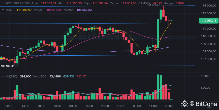Click the Bajo value 111 387,84
The height and width of the screenshot is (110, 219).
[100, 3]
